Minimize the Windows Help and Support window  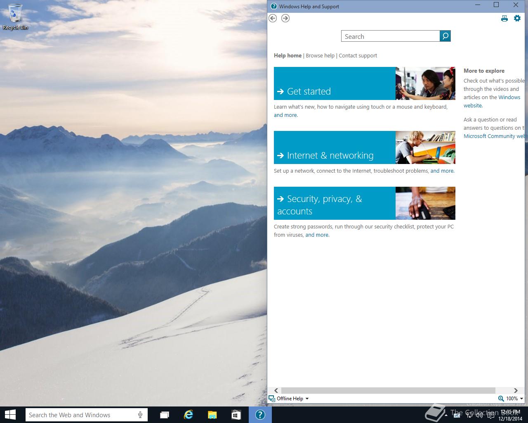[x=478, y=5]
